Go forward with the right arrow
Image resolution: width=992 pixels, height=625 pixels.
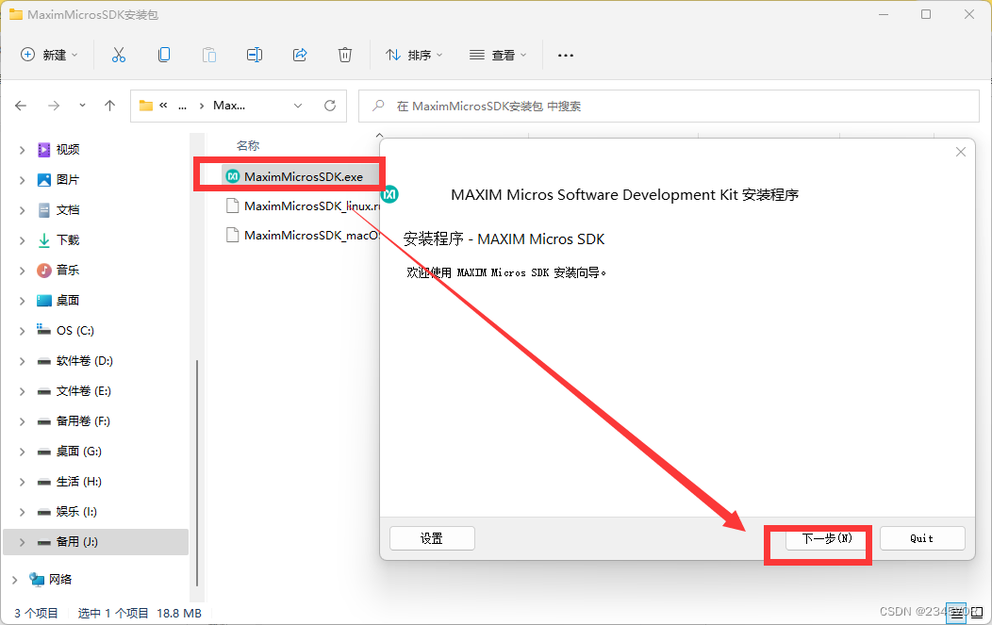tap(54, 106)
